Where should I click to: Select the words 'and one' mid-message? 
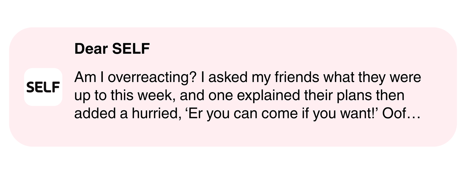pyautogui.click(x=207, y=96)
